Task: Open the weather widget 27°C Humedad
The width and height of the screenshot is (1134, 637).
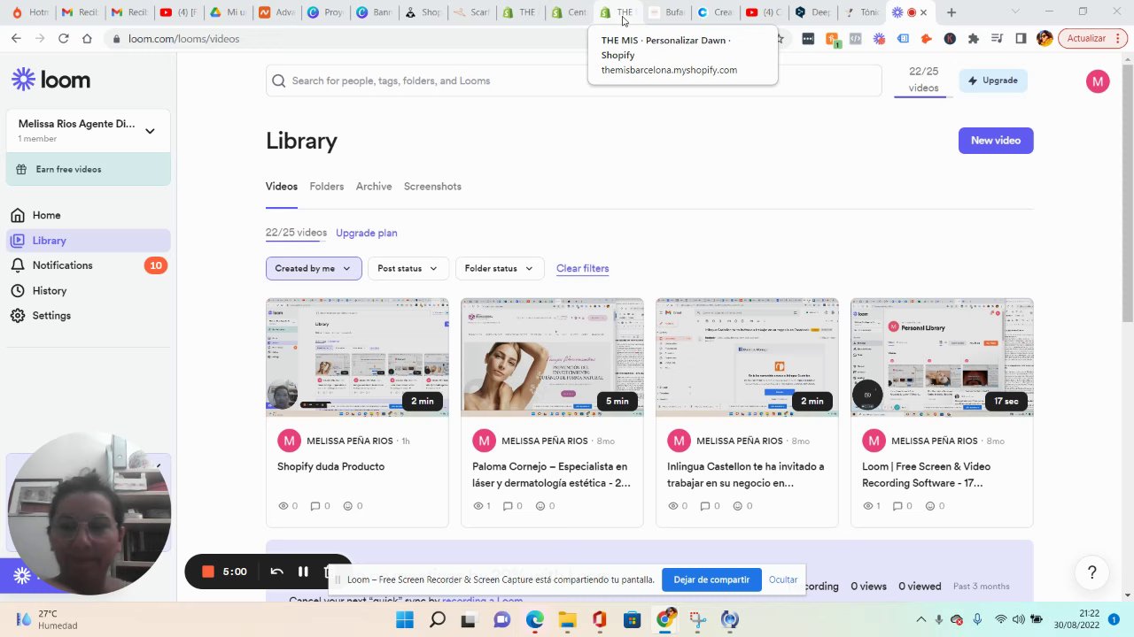Action: click(x=49, y=619)
